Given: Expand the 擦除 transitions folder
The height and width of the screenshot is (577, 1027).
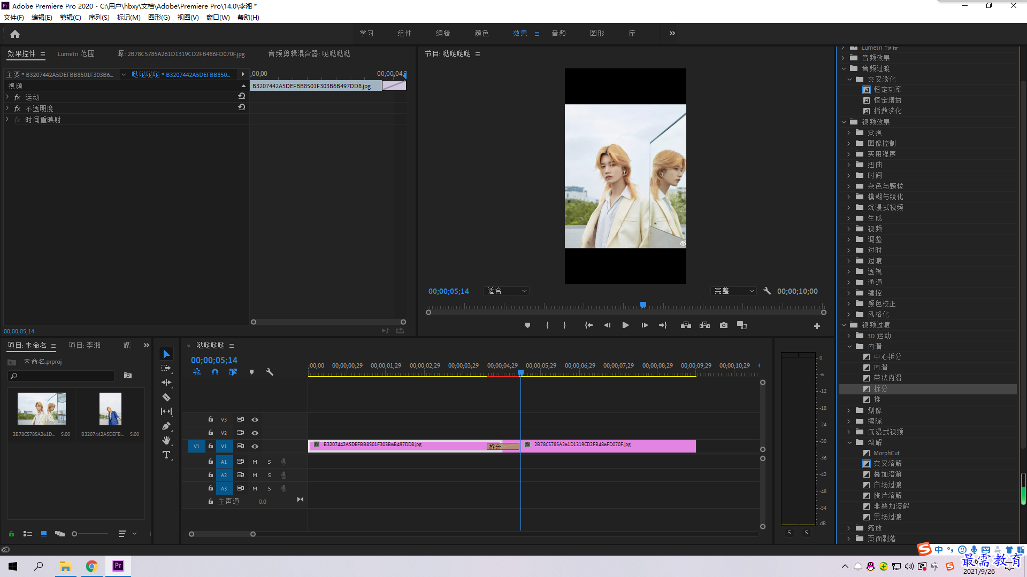Looking at the screenshot, I should click(x=849, y=422).
